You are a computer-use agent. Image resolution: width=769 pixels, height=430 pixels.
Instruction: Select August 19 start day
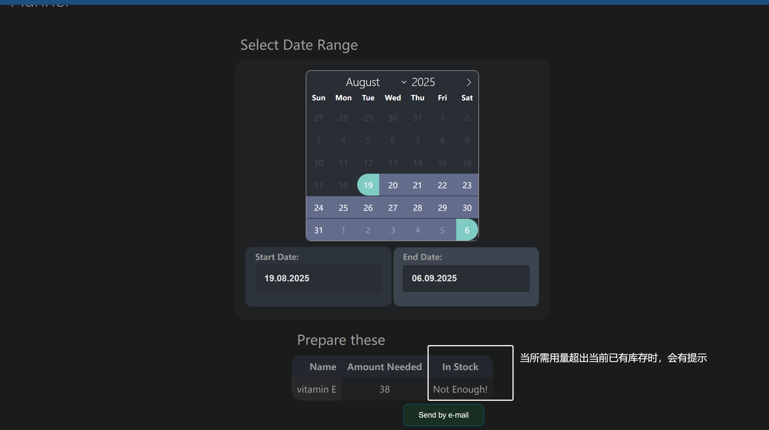coord(368,185)
